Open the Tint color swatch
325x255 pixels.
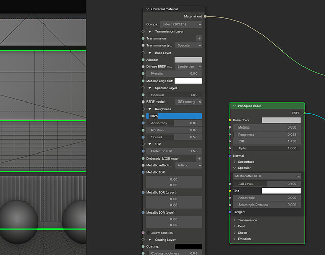pyautogui.click(x=281, y=191)
